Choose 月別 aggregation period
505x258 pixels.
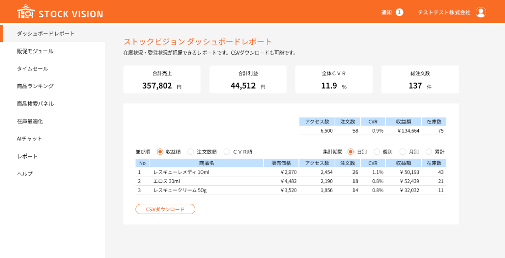(403, 152)
